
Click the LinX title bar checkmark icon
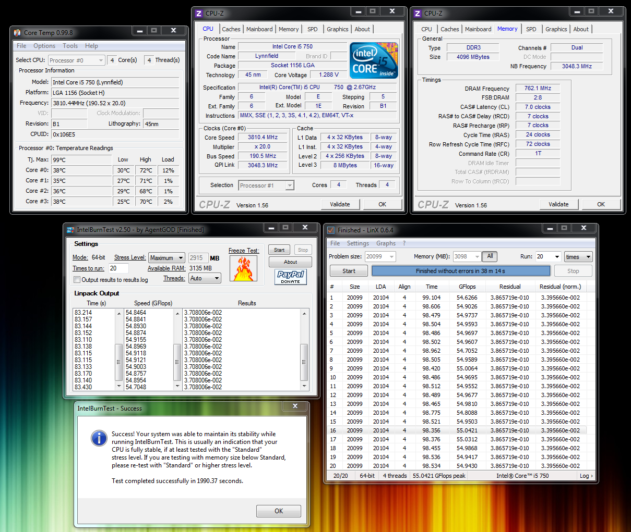point(331,230)
